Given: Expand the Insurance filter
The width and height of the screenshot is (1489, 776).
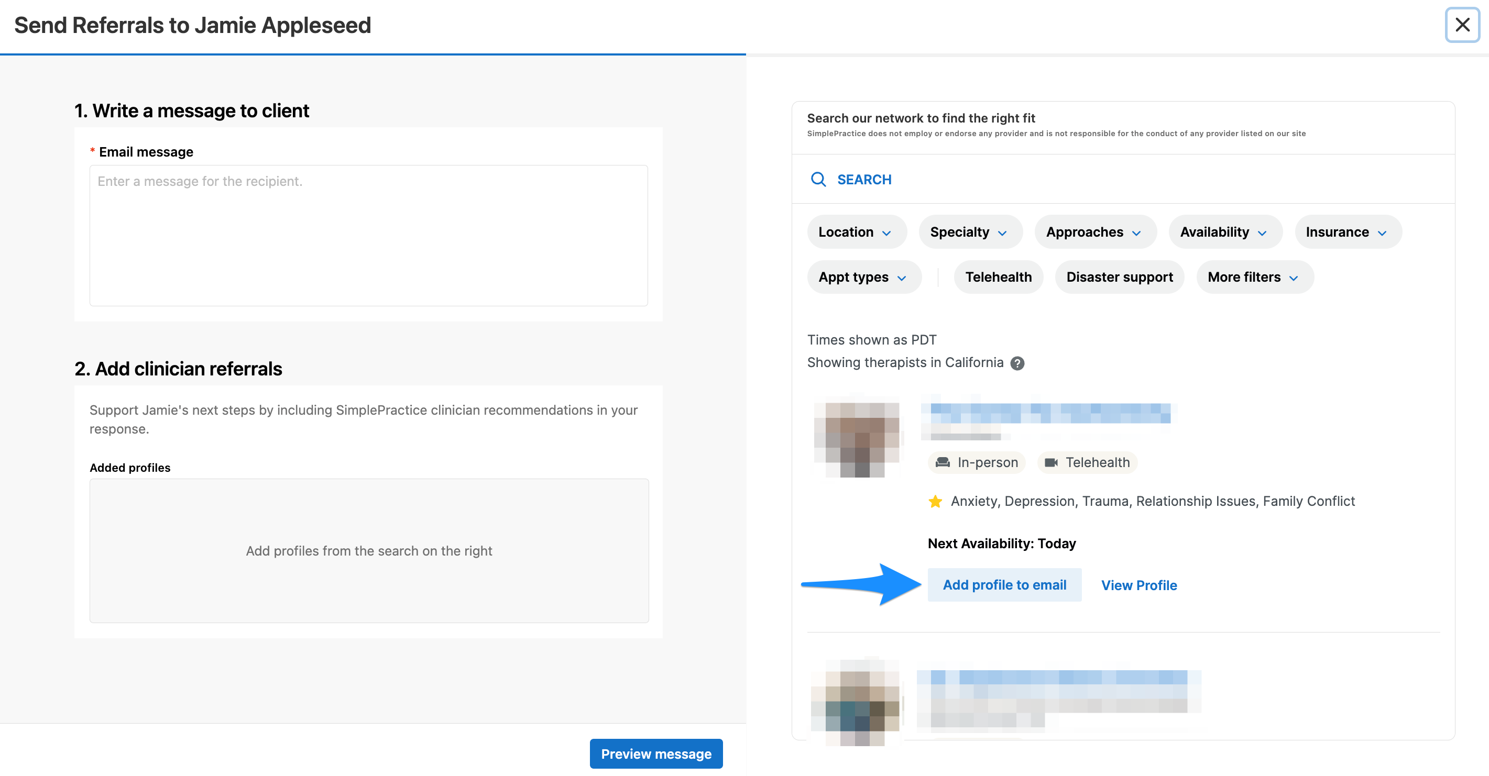Looking at the screenshot, I should [x=1348, y=232].
